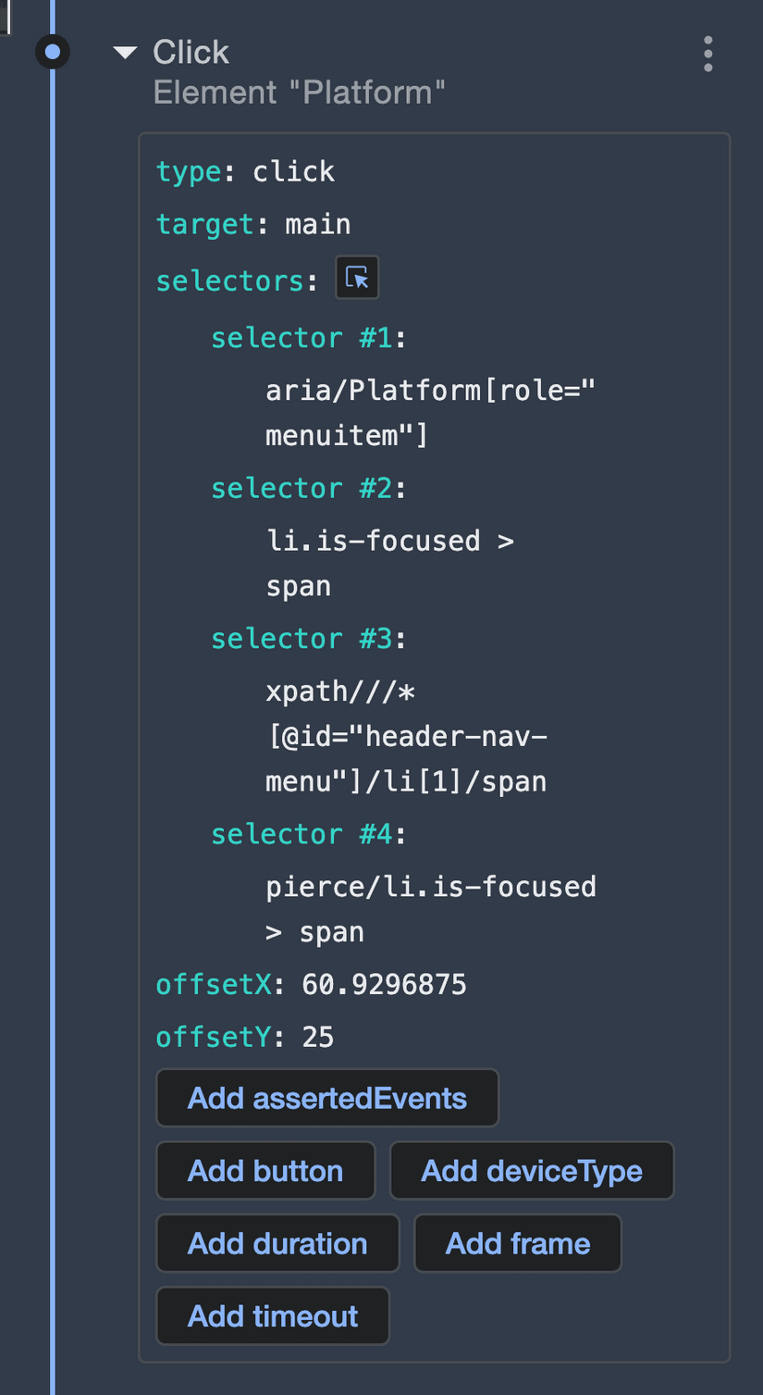This screenshot has height=1395, width=763.
Task: Edit the offsetY value 25
Action: click(317, 1037)
